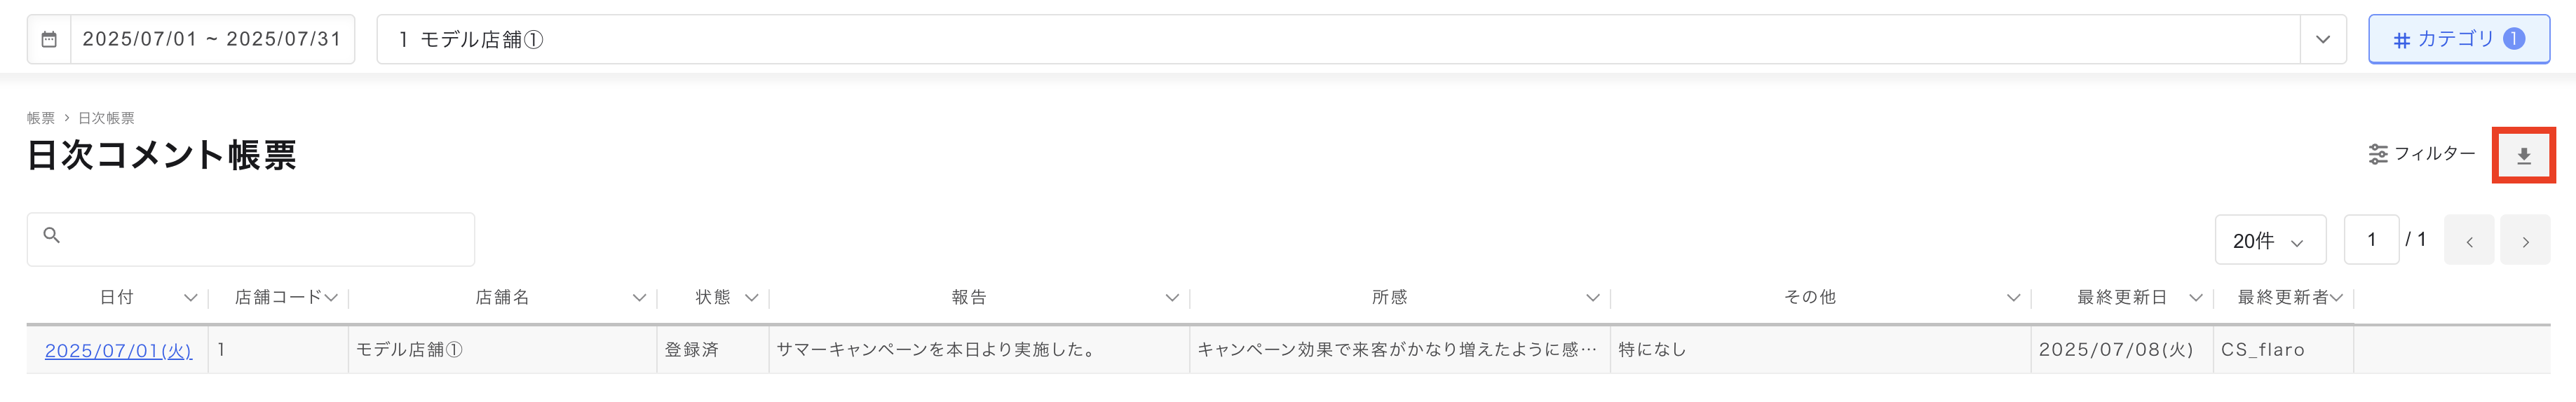Open the 所感 column menu chevron
The height and width of the screenshot is (402, 2576).
(x=1593, y=298)
